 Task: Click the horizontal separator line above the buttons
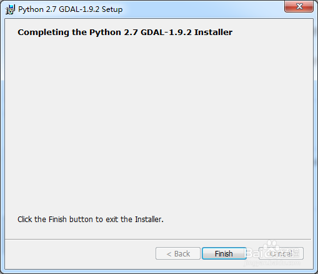[x=158, y=239]
